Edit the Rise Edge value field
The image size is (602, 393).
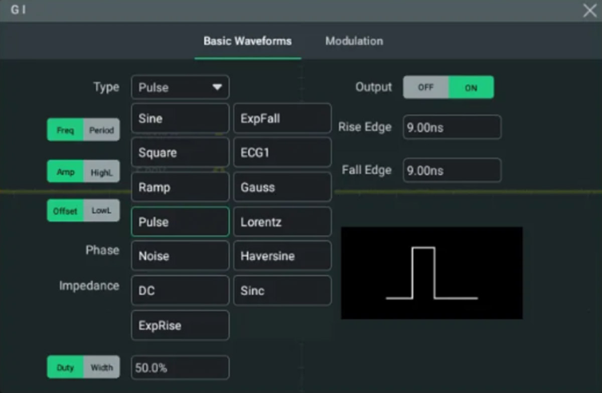pos(452,127)
